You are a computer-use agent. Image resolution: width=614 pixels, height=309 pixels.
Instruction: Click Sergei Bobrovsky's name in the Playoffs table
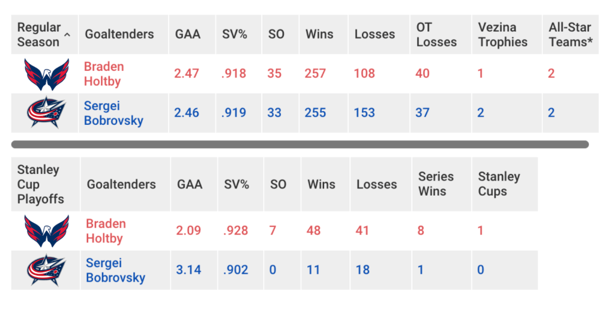pyautogui.click(x=115, y=270)
